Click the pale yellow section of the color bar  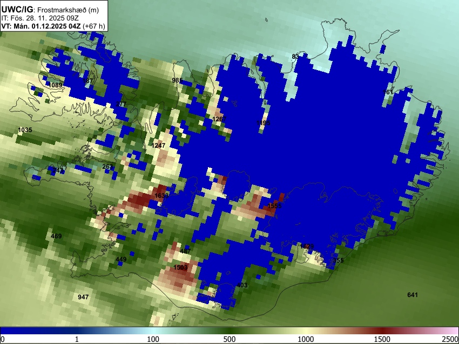pyautogui.click(x=306, y=331)
